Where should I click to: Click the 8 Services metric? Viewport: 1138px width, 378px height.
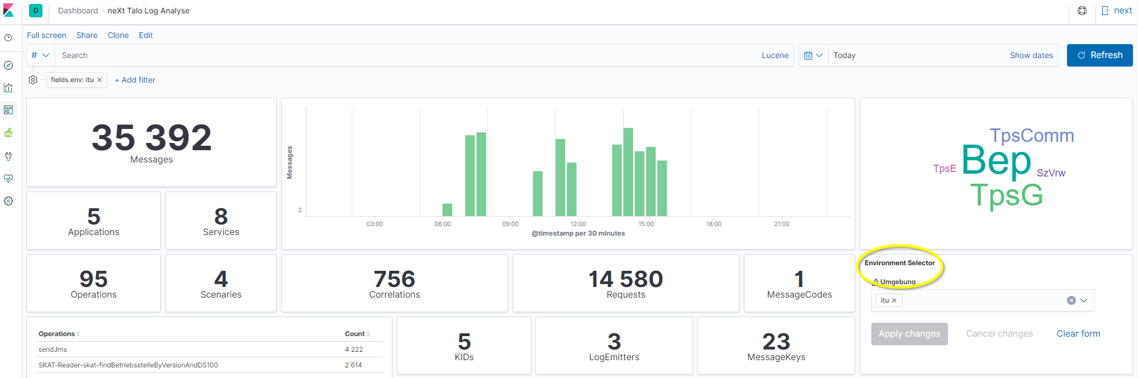pos(221,221)
